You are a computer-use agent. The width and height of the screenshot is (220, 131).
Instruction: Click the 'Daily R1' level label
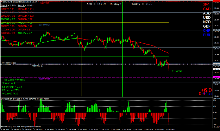(45, 3)
